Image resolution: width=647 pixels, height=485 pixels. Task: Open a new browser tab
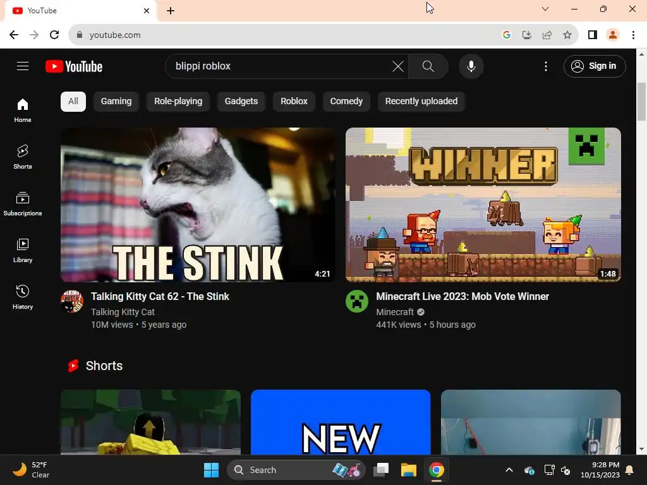(x=171, y=11)
